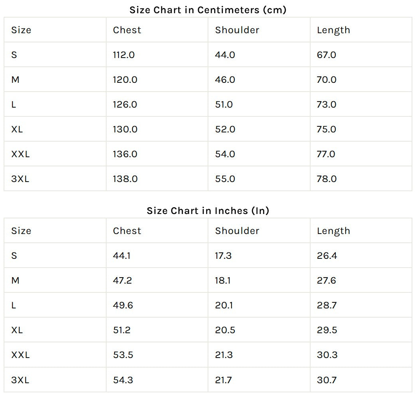Screen dimensions: 416x394
Task: Click the 46.0 shoulder value for size M
Action: tap(225, 80)
